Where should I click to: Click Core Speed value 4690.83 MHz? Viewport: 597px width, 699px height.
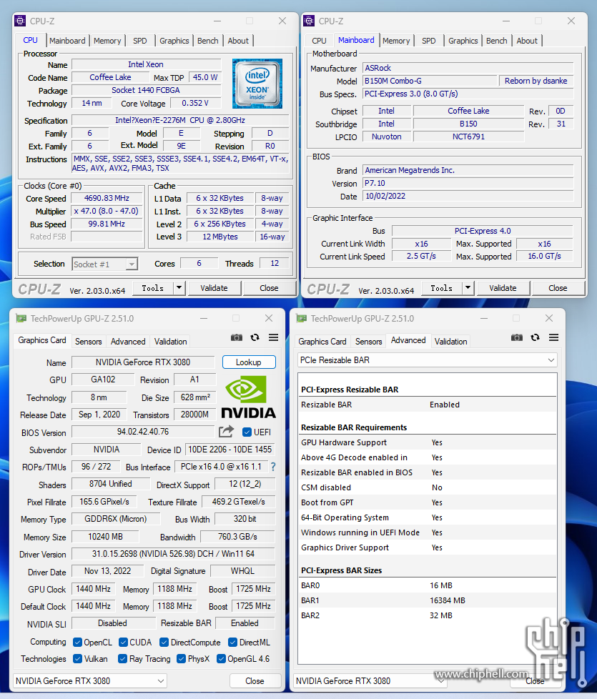point(107,198)
